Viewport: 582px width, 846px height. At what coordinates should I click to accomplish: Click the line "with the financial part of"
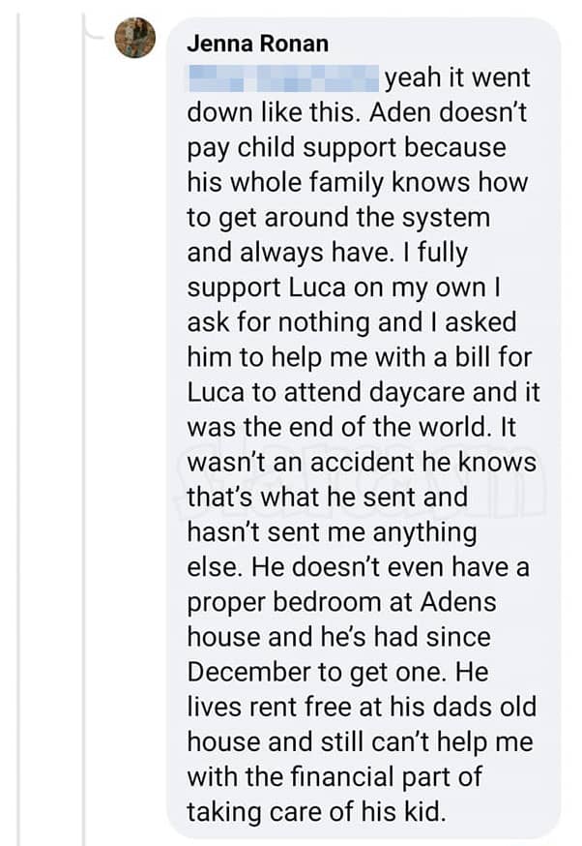(335, 777)
